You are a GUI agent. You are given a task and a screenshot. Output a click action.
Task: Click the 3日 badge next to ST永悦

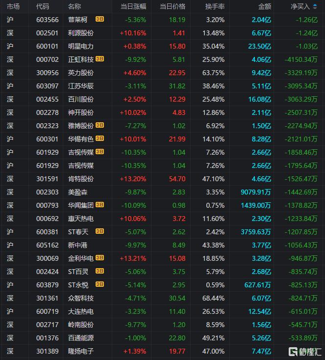(100, 284)
